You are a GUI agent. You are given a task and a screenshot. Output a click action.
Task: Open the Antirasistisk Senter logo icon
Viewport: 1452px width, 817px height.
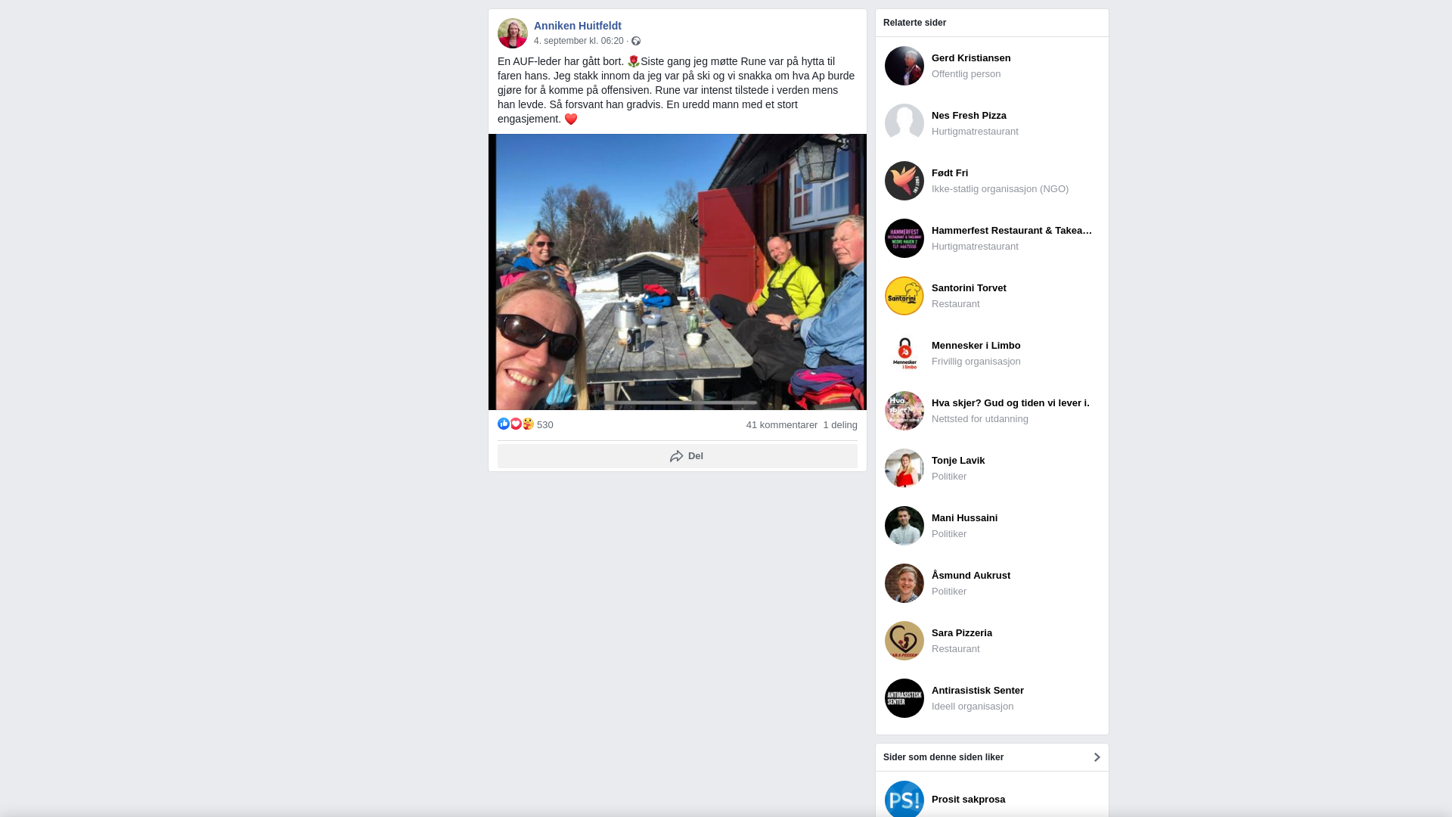904,698
